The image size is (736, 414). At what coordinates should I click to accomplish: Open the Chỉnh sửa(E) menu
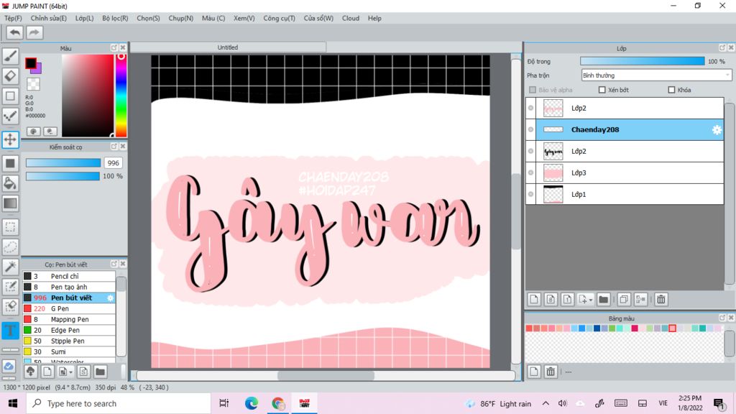pos(48,18)
